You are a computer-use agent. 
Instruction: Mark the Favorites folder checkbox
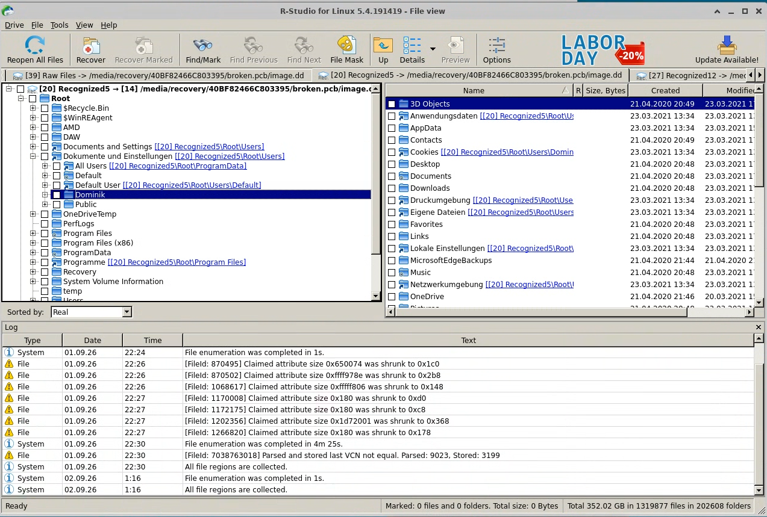click(x=392, y=224)
